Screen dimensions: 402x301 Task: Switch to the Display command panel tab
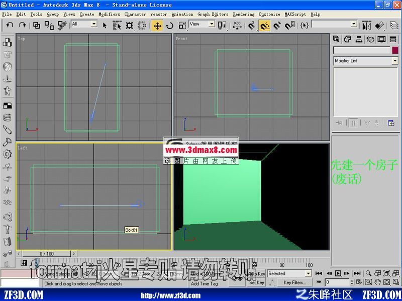(x=381, y=39)
